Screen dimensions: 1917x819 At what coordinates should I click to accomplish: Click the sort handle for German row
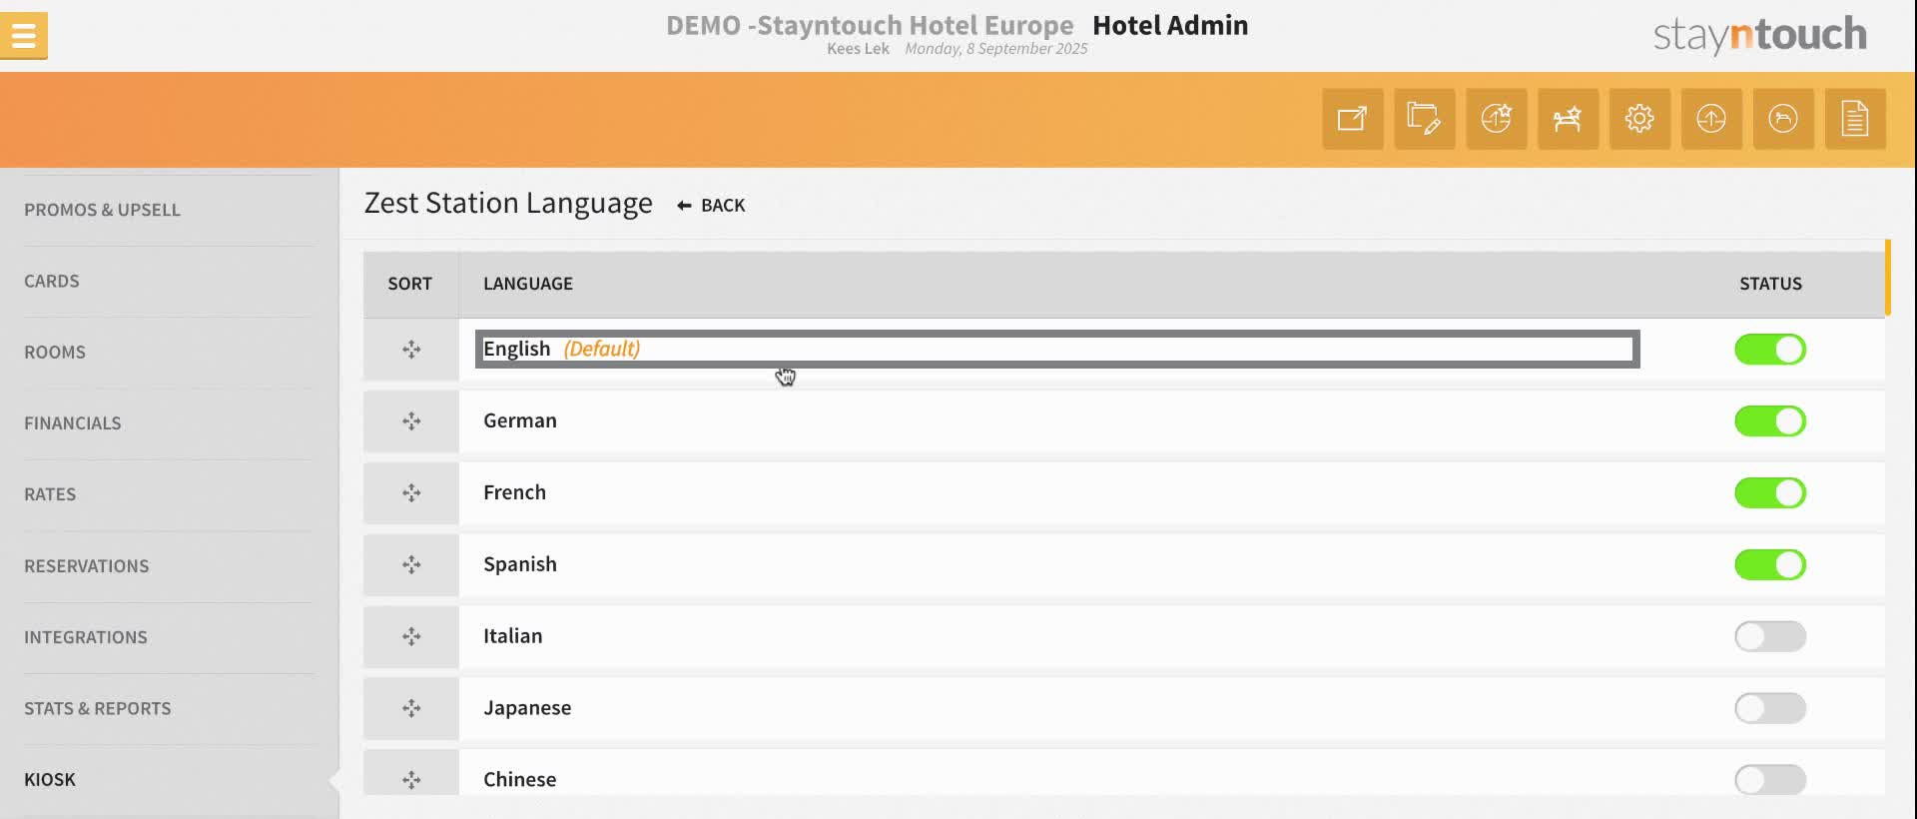[411, 421]
